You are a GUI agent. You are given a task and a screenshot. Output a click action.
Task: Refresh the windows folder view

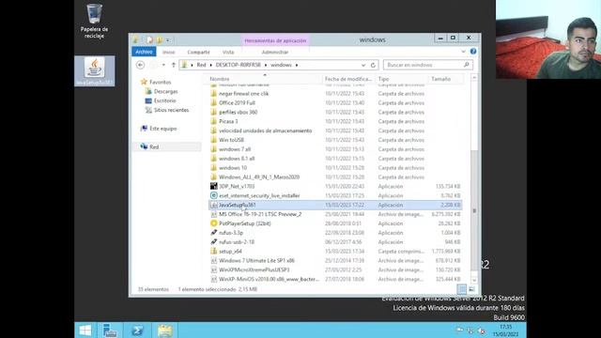tap(373, 65)
